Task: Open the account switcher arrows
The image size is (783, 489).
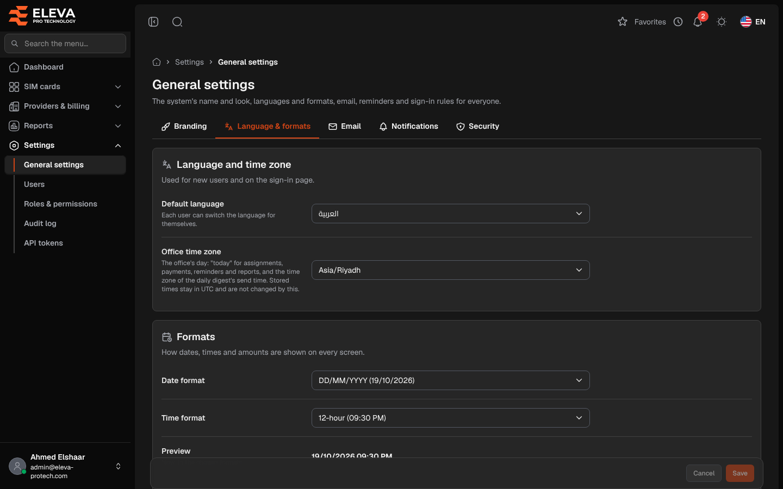Action: (118, 466)
